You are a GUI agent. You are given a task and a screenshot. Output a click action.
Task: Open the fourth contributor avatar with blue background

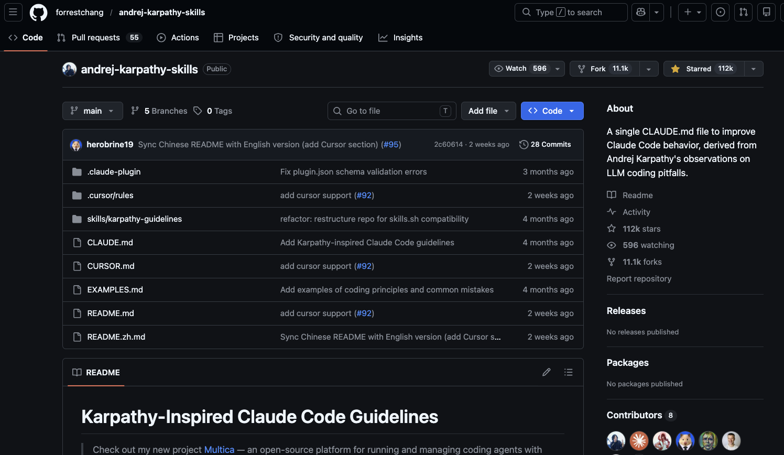click(685, 441)
